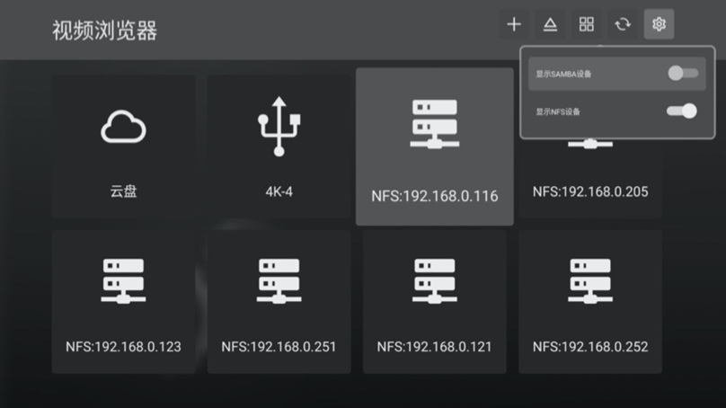Screen dimensions: 726x408
Task: Open the NFS:192.168.0.121 server tile
Action: tap(434, 301)
